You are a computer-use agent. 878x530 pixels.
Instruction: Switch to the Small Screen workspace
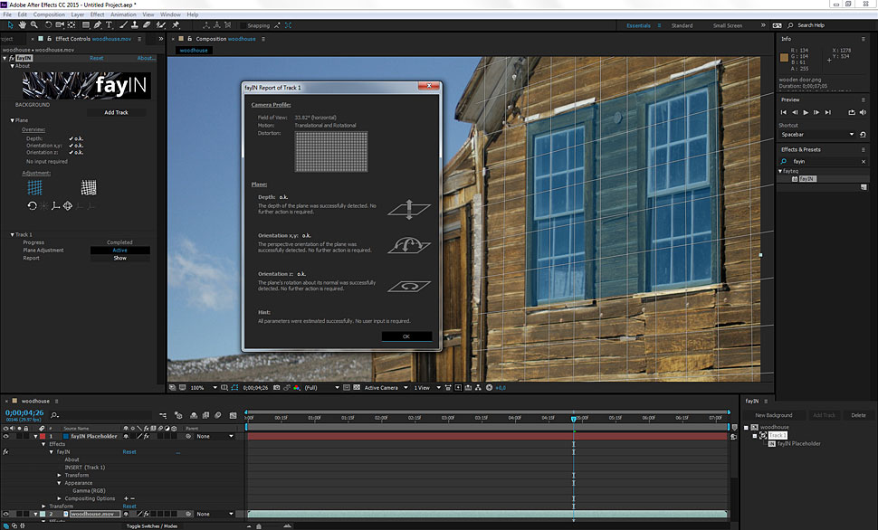[x=728, y=25]
